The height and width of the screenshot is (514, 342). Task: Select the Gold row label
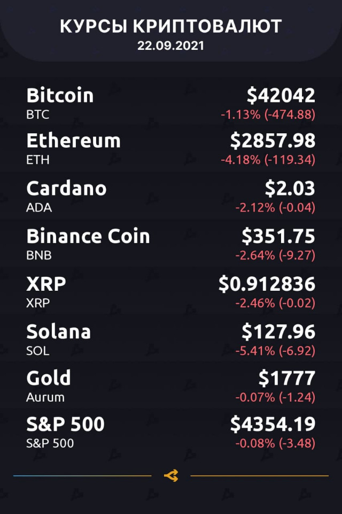(49, 378)
